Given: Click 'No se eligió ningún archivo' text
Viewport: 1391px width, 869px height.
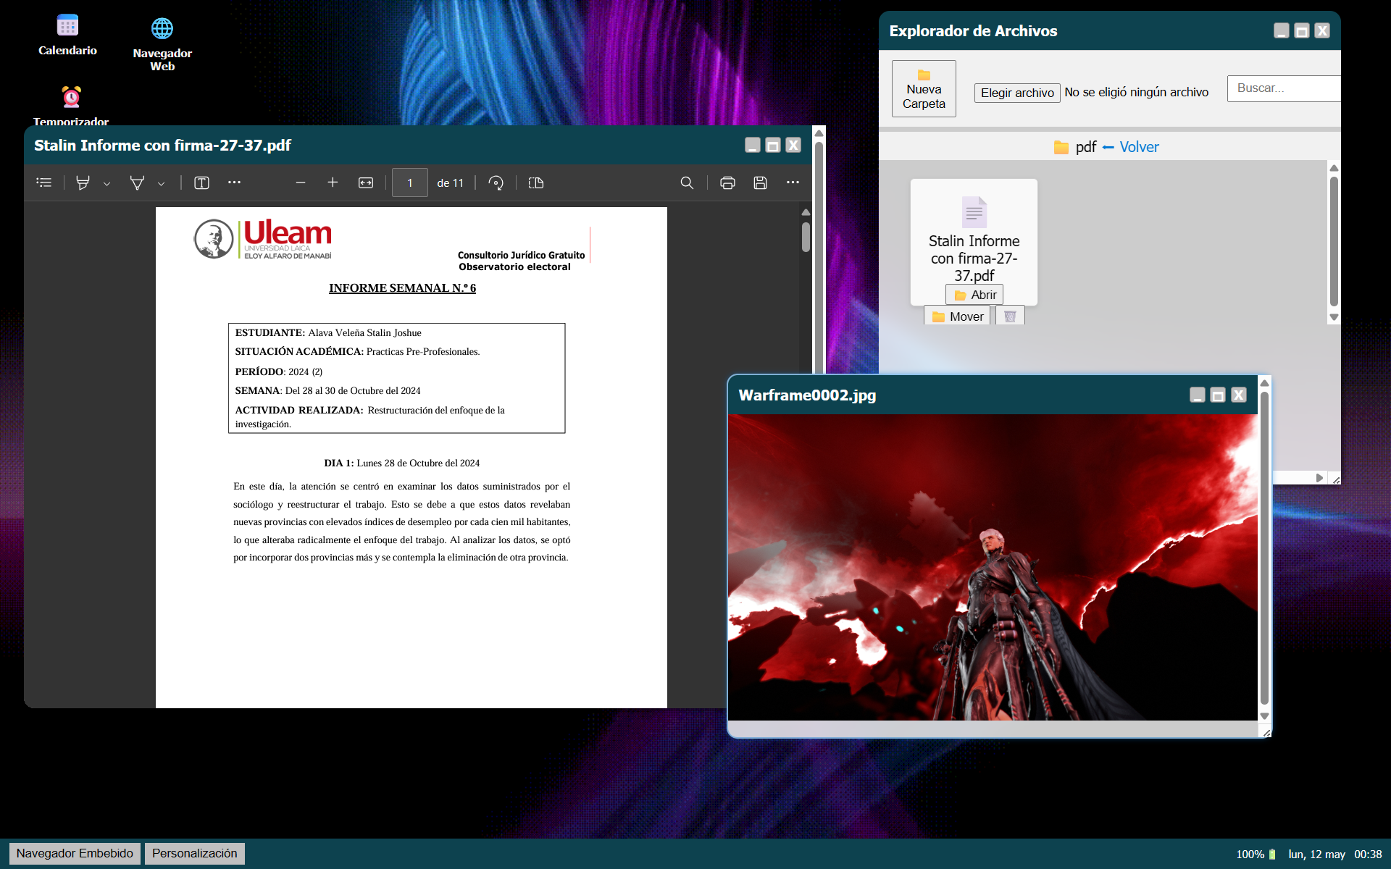Looking at the screenshot, I should [x=1136, y=92].
